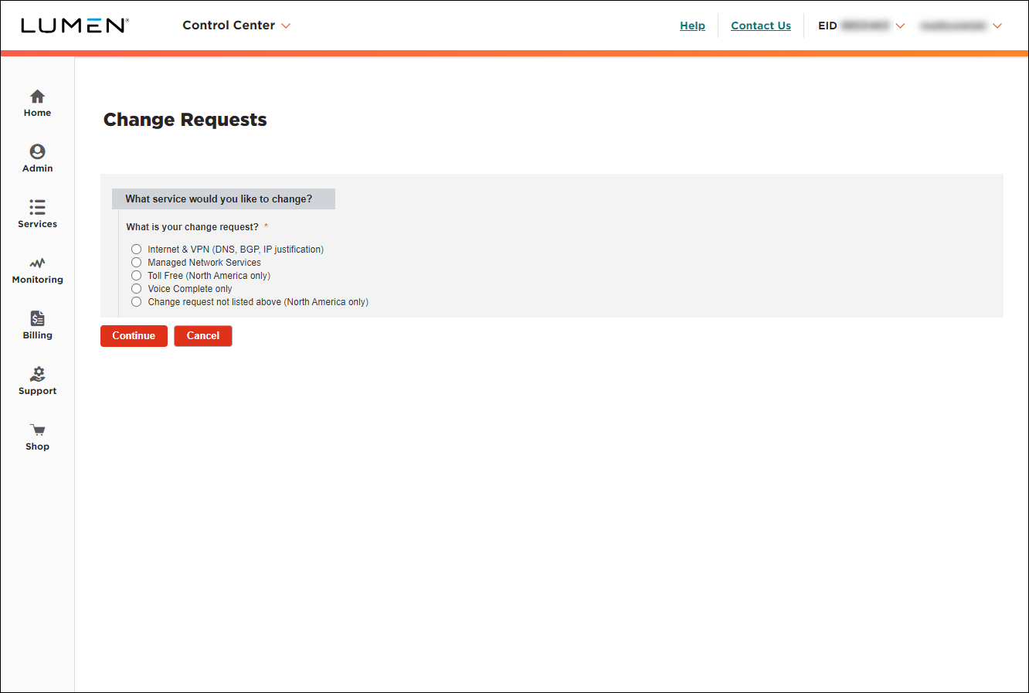Select Voice Complete only option
Image resolution: width=1029 pixels, height=693 pixels.
[137, 289]
